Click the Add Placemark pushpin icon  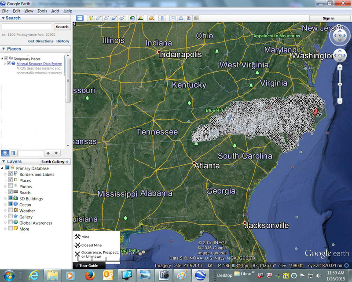[x=91, y=18]
